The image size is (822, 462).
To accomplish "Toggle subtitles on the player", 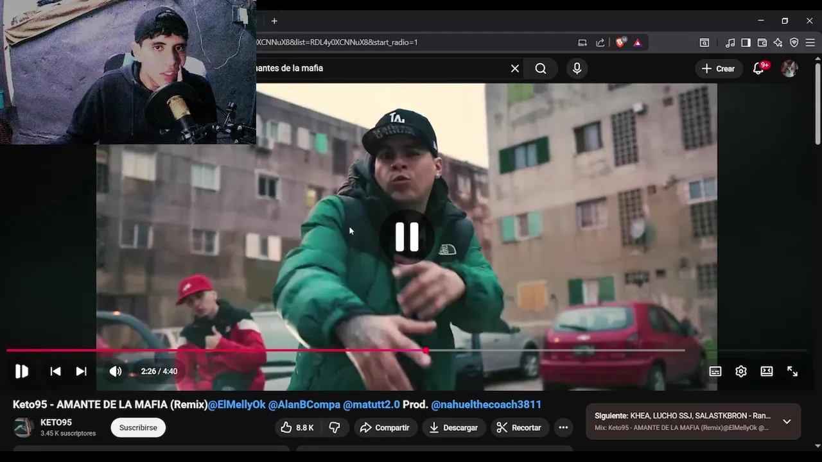I will (x=715, y=371).
